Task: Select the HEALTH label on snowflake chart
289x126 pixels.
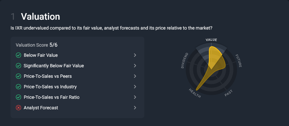Action: pos(195,93)
